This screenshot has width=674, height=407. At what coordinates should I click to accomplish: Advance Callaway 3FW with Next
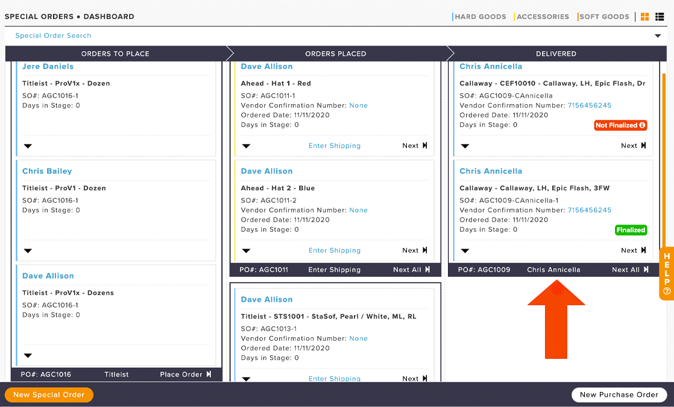coord(634,250)
